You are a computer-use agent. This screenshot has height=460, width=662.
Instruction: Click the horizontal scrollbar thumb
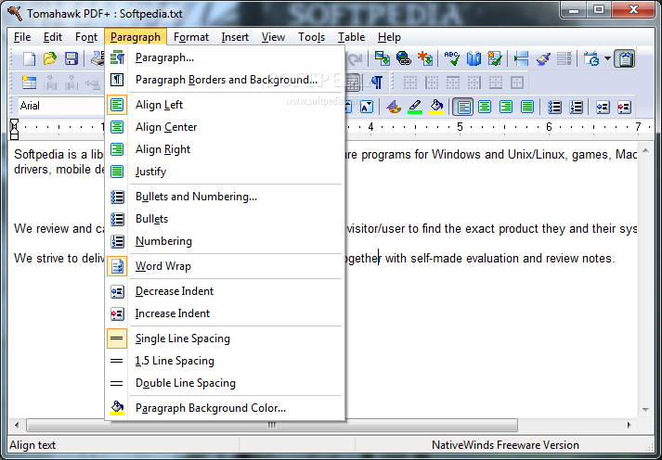tap(272, 425)
